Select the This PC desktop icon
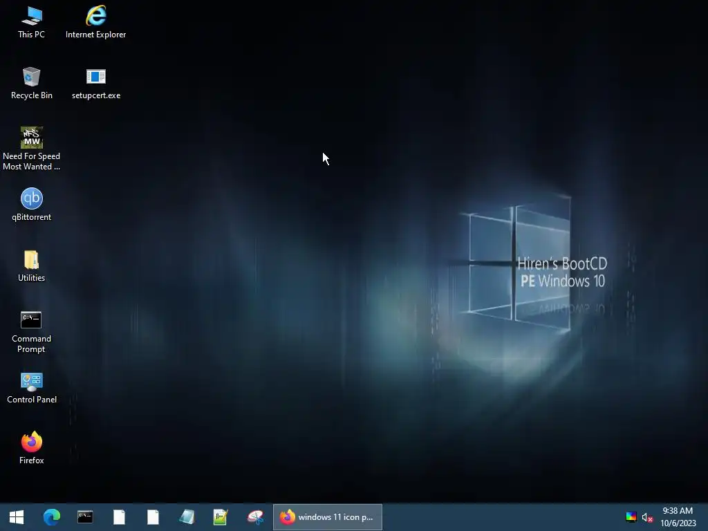This screenshot has height=531, width=708. tap(31, 23)
